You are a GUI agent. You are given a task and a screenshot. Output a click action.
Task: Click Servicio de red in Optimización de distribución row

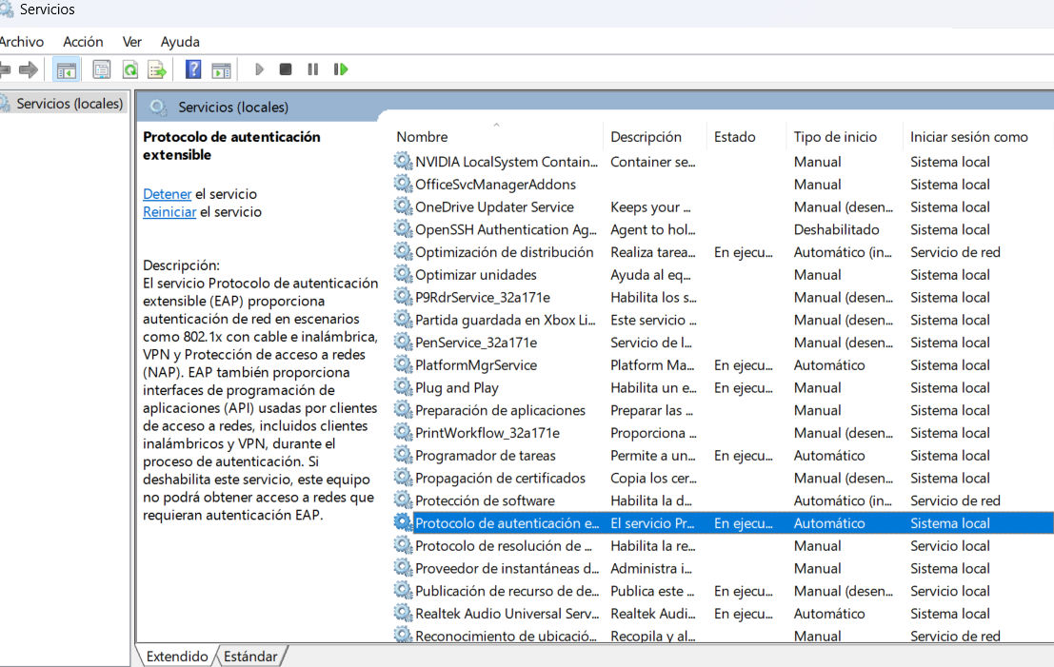coord(955,252)
